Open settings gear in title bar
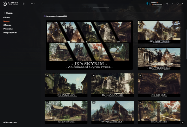 [x=167, y=4]
